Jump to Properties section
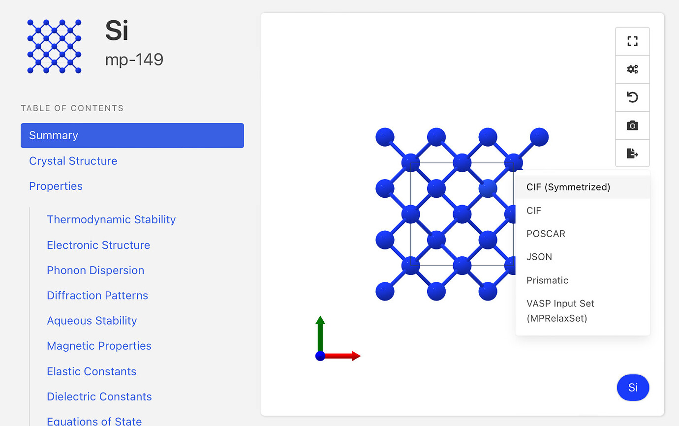This screenshot has width=679, height=426. tap(56, 186)
